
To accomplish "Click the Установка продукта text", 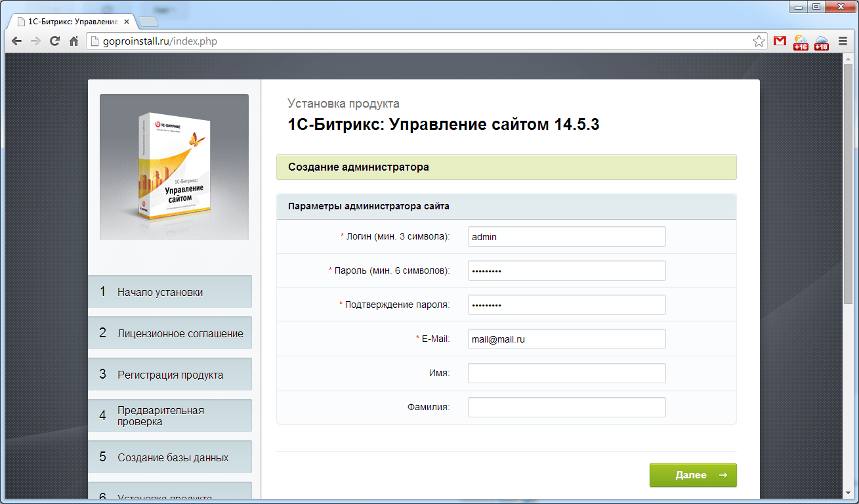I will 343,104.
